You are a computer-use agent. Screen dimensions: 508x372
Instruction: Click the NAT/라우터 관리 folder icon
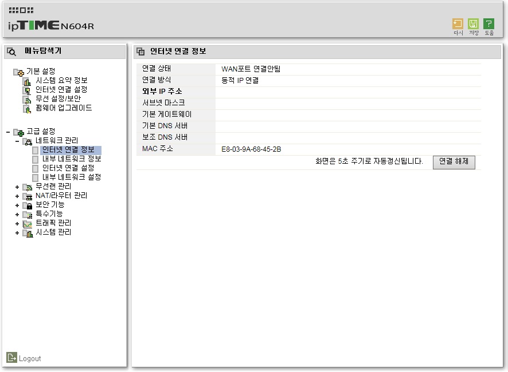click(x=27, y=196)
